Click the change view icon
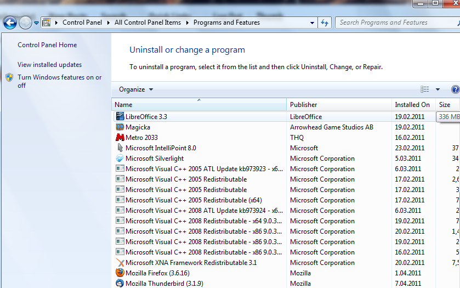This screenshot has height=288, width=460. pos(424,89)
